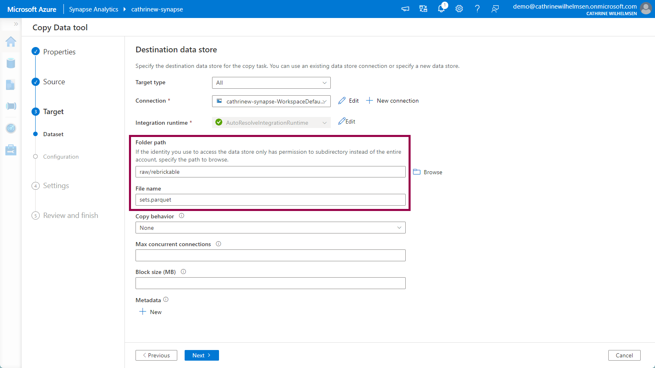Expand the left navigation sidebar
The width and height of the screenshot is (655, 368).
(x=16, y=24)
